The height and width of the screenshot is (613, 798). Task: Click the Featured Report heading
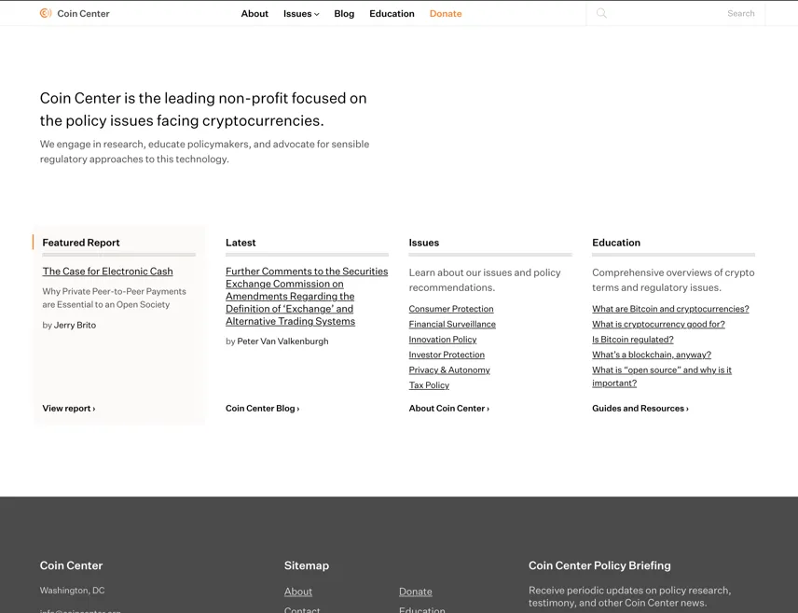81,243
